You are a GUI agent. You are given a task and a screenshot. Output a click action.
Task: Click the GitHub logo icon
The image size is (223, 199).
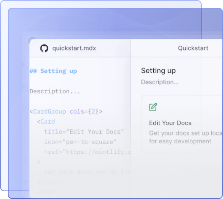point(44,48)
